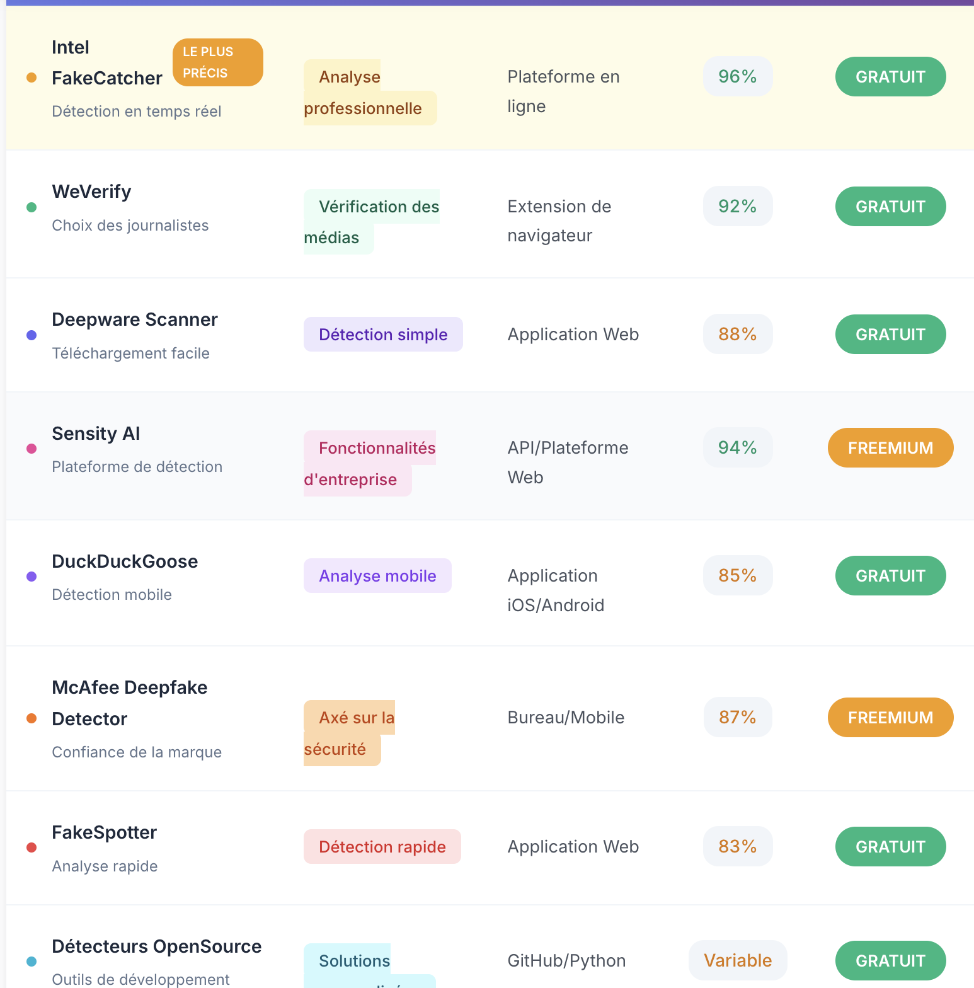Select the 'LE PLUS PRÉCIS' badge
Screen dimensions: 974x988
217,62
